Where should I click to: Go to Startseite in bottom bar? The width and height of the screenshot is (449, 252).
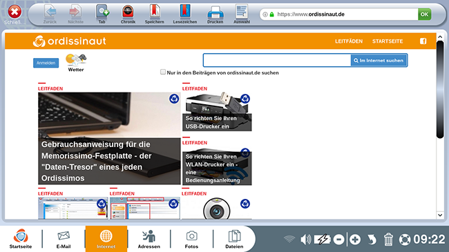pos(21,239)
